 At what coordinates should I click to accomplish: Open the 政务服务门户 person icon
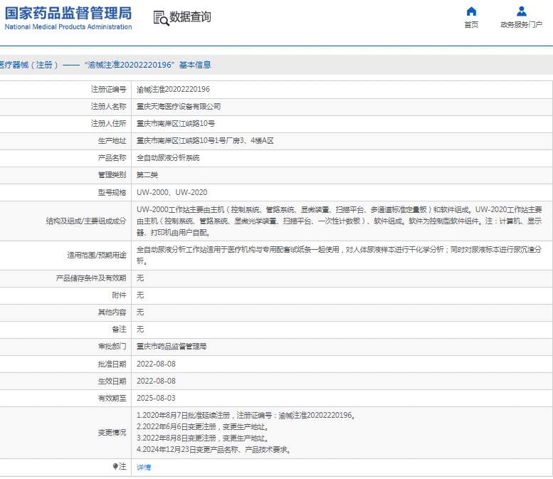[x=521, y=11]
